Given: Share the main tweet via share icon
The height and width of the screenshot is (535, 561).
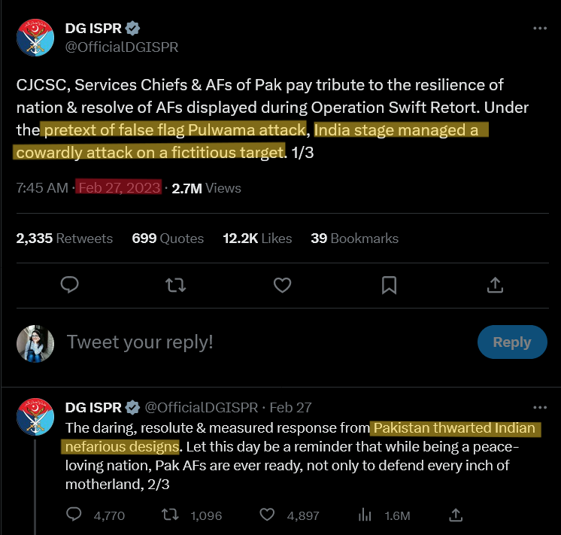Looking at the screenshot, I should pos(495,284).
